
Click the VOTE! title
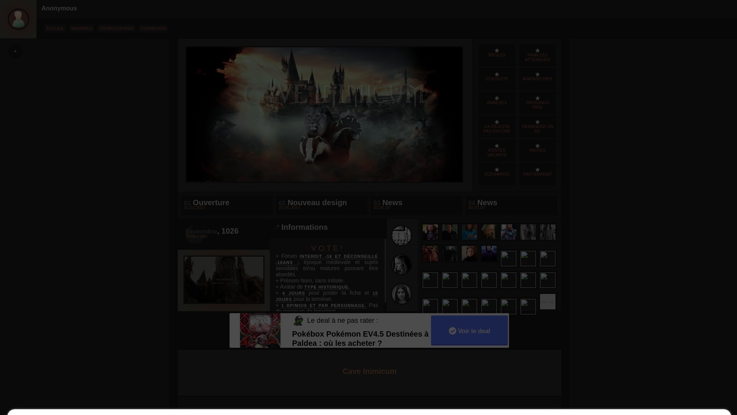pos(327,248)
